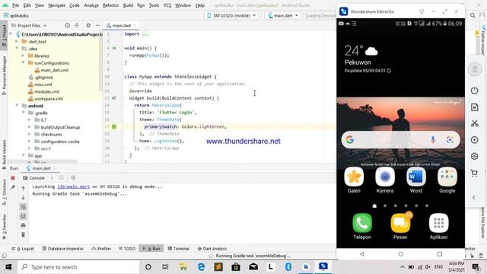Expand buildOutputCleanup folder
Viewport: 487px width, 274px height.
30,127
